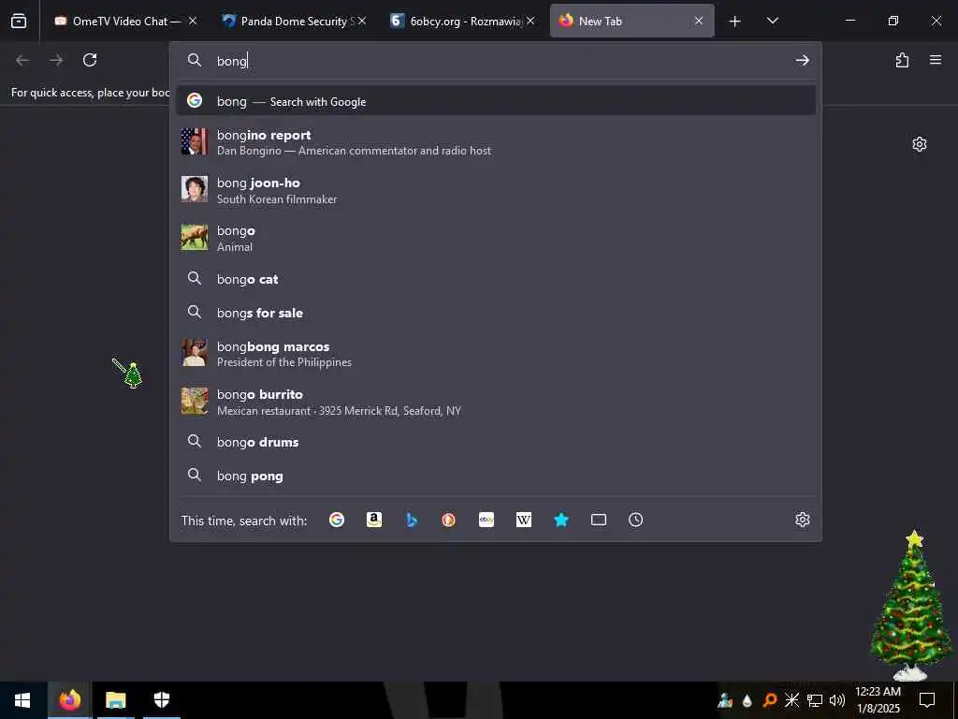Click Firefox icon on taskbar

[69, 700]
